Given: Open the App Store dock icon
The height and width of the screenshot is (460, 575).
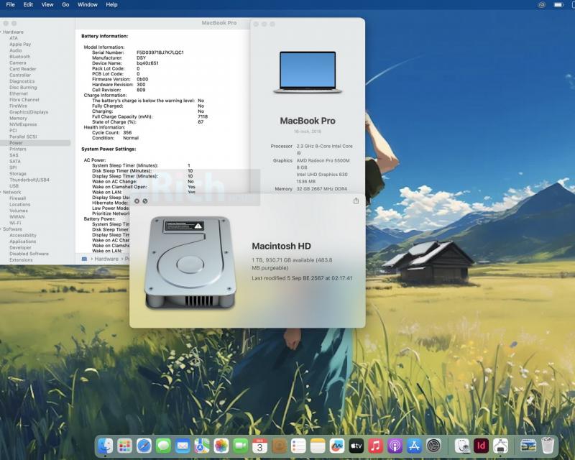Looking at the screenshot, I should (414, 446).
